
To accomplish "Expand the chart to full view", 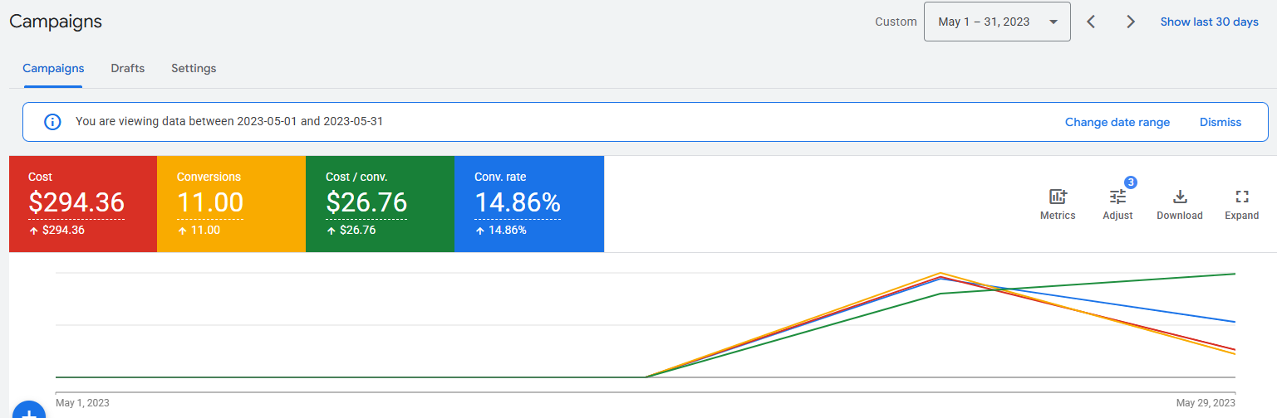I will pos(1242,197).
